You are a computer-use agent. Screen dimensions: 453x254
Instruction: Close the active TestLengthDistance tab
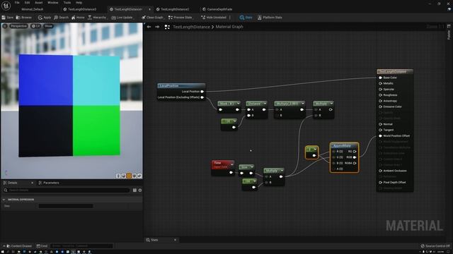click(x=149, y=9)
